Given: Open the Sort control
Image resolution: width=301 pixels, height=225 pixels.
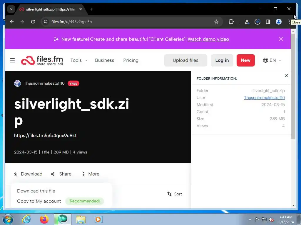Looking at the screenshot, I should point(175,194).
